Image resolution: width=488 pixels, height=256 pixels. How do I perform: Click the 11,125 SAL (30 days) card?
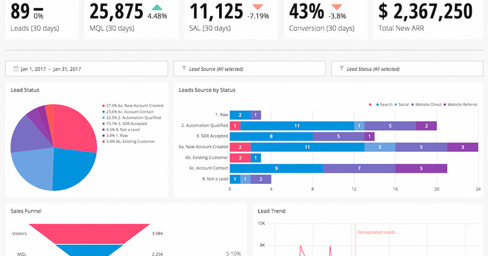click(x=231, y=19)
